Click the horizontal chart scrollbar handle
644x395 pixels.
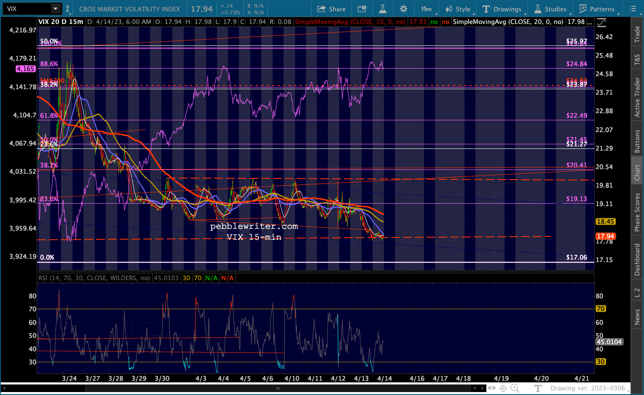(x=278, y=388)
